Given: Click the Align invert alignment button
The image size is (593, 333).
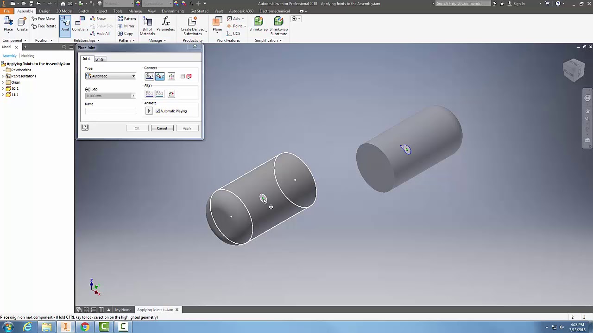Looking at the screenshot, I should (x=171, y=94).
